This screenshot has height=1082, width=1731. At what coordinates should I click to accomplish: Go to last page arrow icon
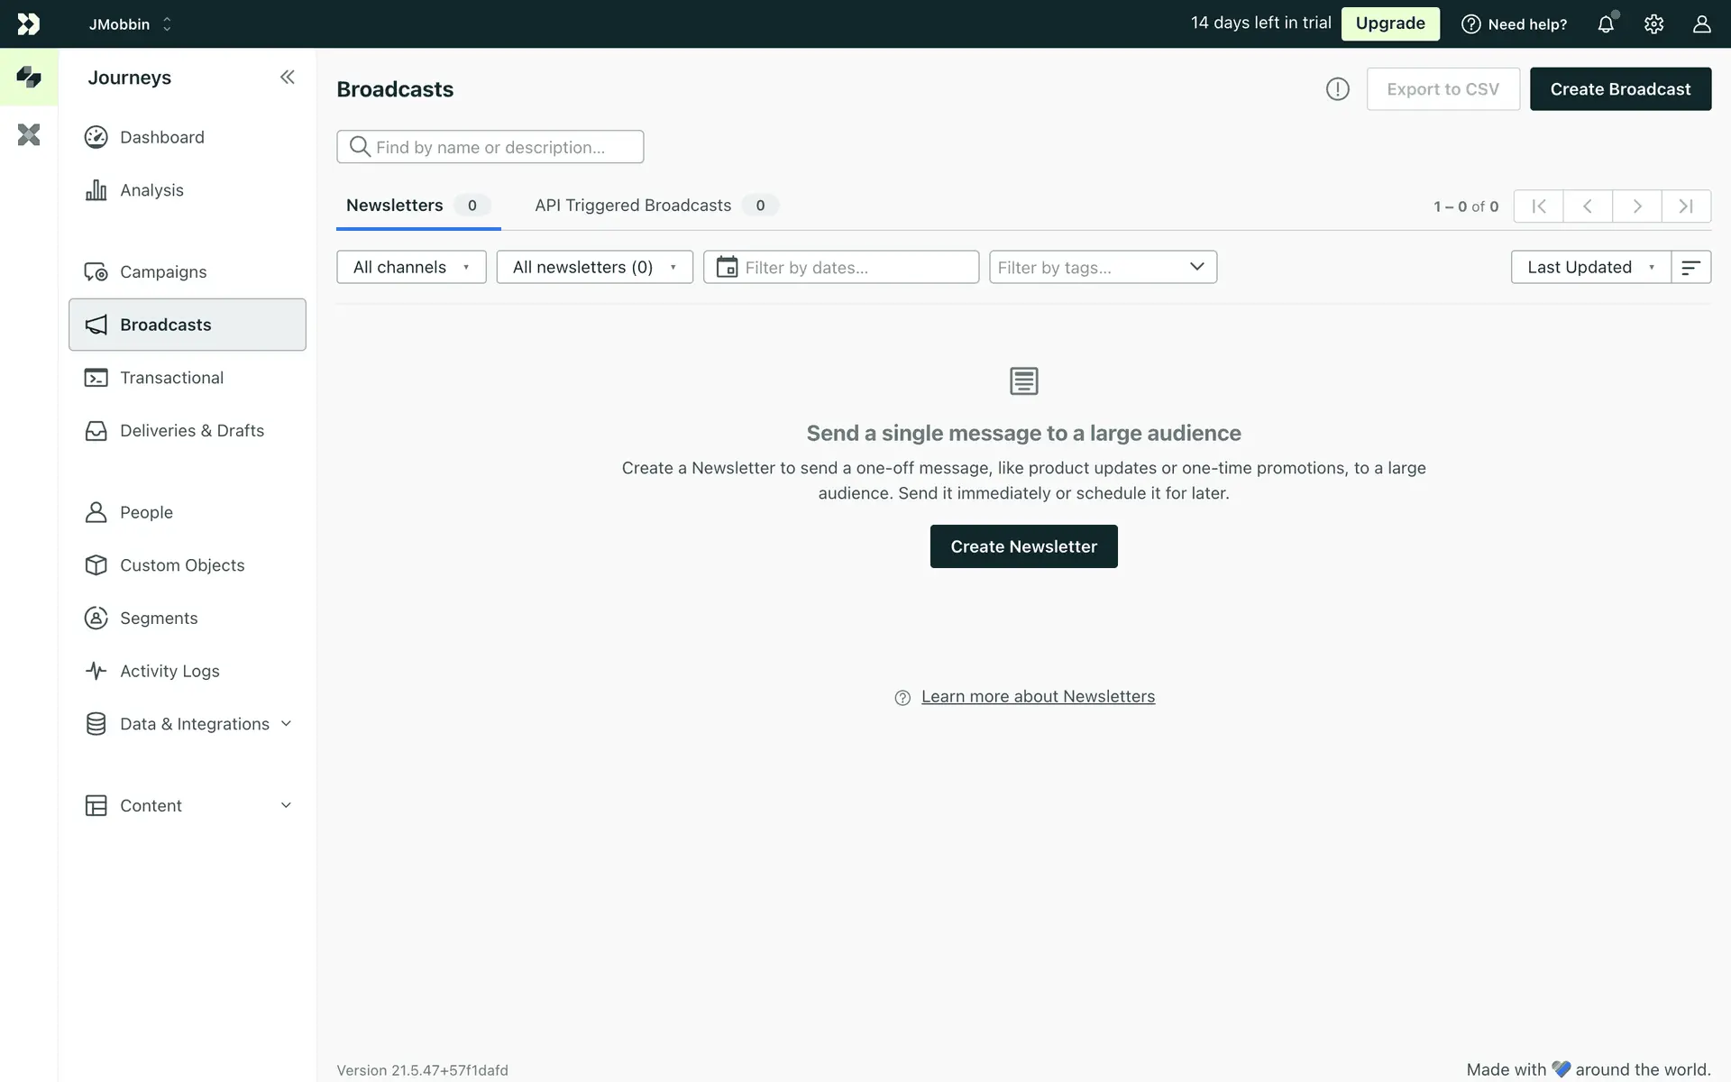pyautogui.click(x=1685, y=206)
